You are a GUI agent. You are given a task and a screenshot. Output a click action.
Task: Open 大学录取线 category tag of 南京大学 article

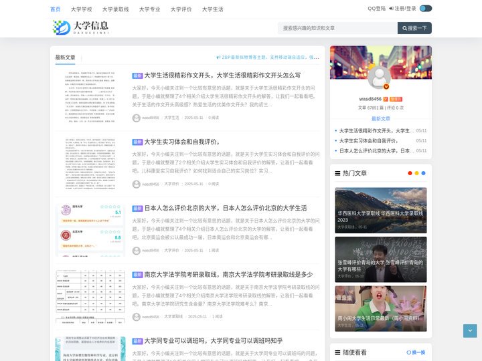173,316
